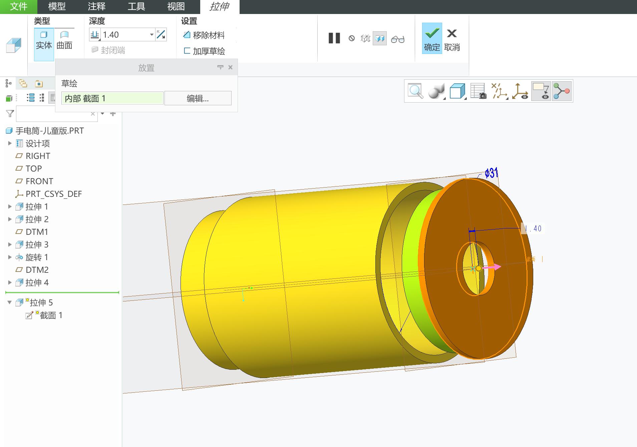Toggle 加厚草绘 thicken sketch option
This screenshot has width=637, height=447.
pos(204,51)
